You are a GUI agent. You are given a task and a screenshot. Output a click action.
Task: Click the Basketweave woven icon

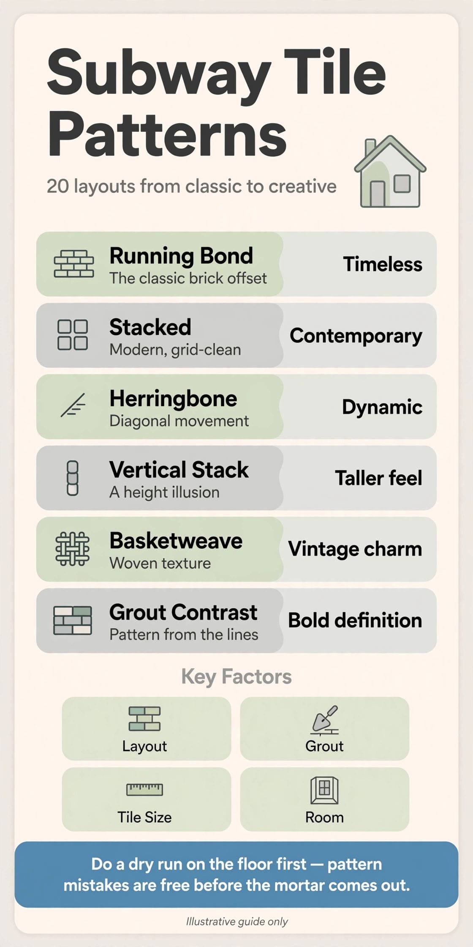73,549
